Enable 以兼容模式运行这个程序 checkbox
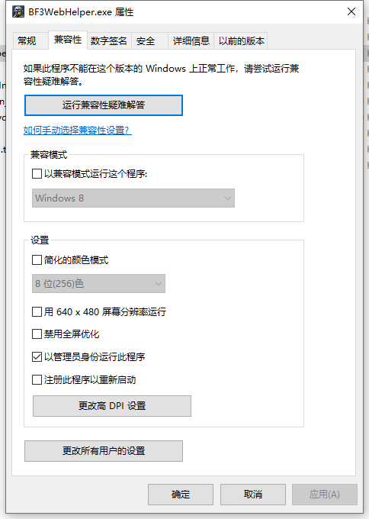The height and width of the screenshot is (519, 369). tap(37, 174)
